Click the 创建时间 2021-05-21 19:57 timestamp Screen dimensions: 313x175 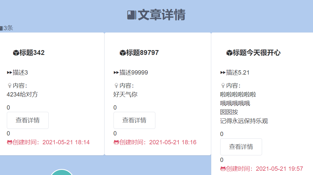(x=265, y=169)
